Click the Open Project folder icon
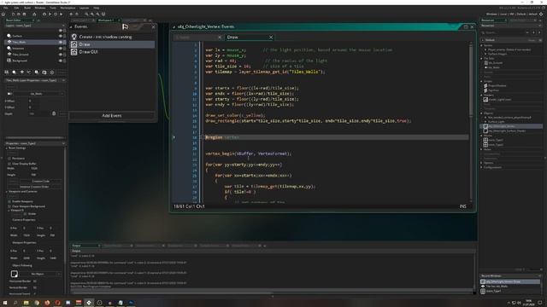Viewport: 547px width, 307px height. (19, 14)
